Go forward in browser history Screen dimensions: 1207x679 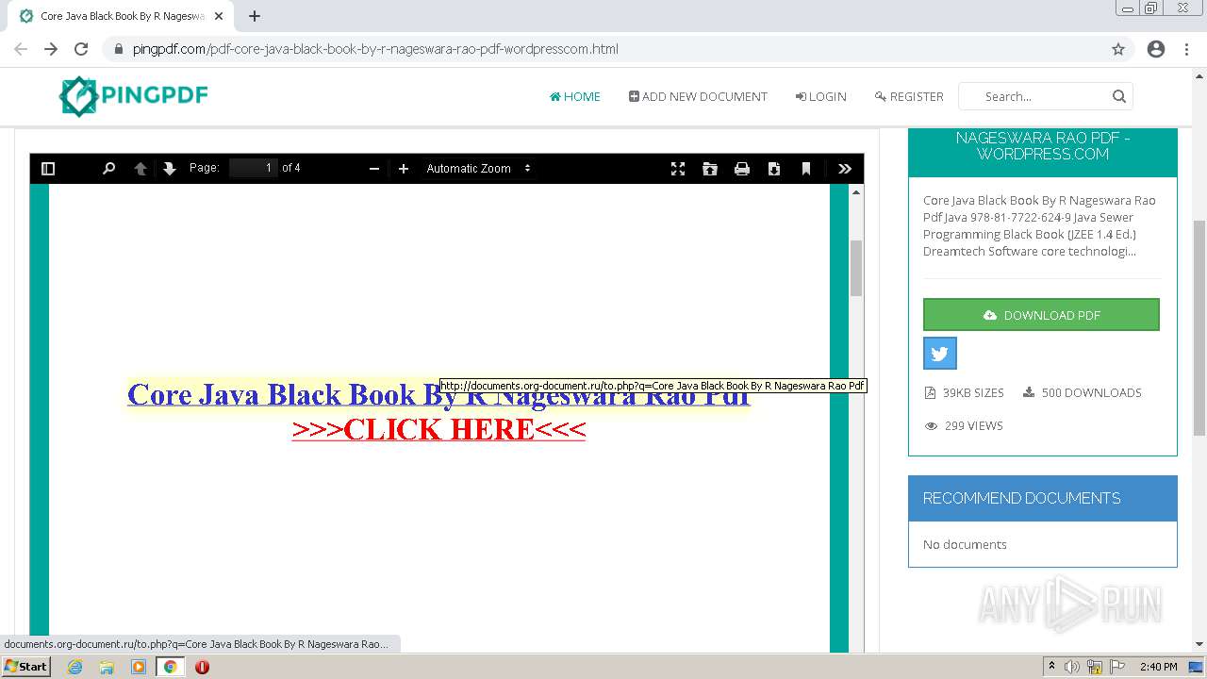(x=51, y=49)
